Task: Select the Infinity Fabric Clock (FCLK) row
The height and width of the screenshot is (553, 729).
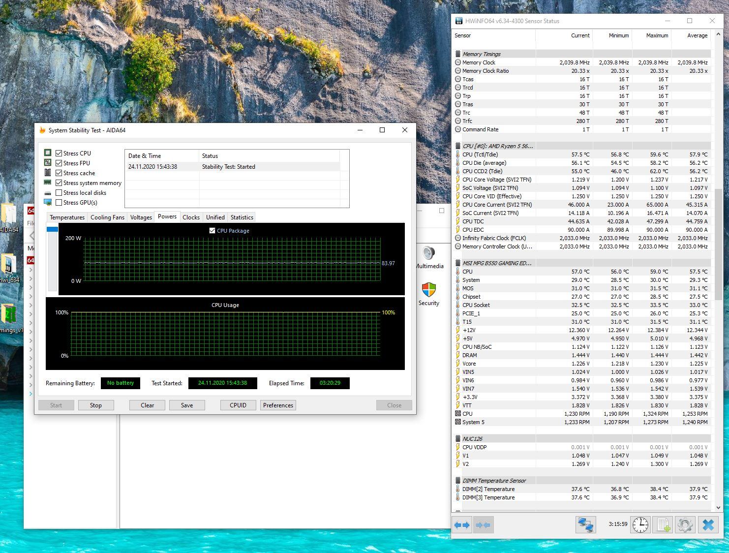Action: [x=582, y=238]
